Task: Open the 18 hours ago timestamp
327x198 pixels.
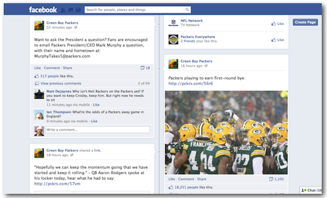Action: pos(57,155)
